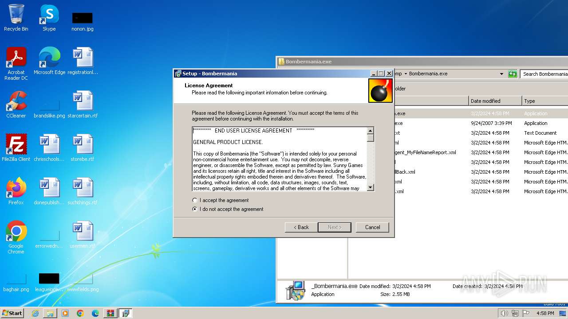568x319 pixels.
Task: Select the donepublish... document icon
Action: (x=49, y=191)
